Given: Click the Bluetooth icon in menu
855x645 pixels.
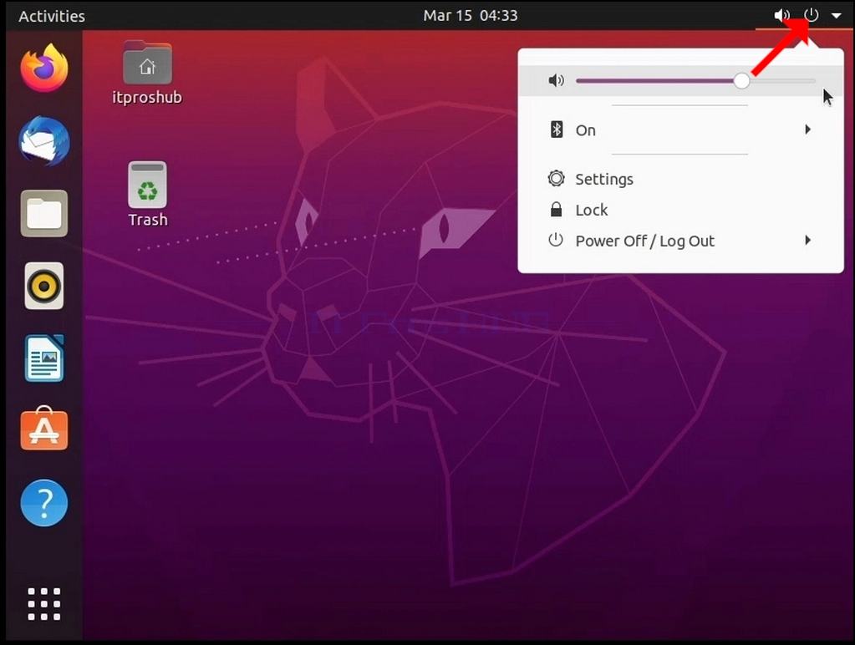Looking at the screenshot, I should (556, 130).
